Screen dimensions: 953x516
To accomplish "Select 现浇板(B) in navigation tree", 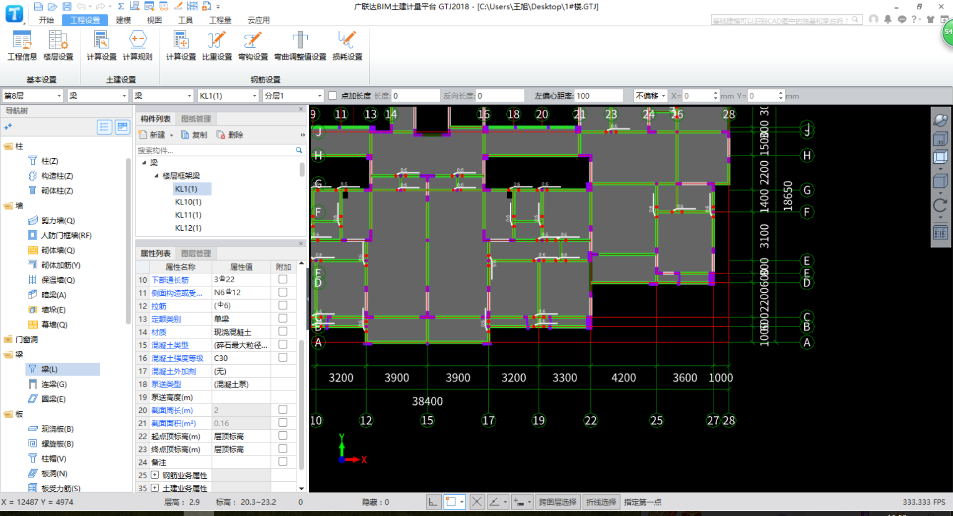I will [x=57, y=429].
